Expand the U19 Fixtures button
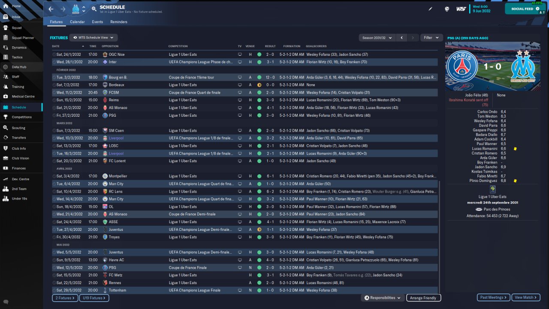549x309 pixels. [x=94, y=298]
